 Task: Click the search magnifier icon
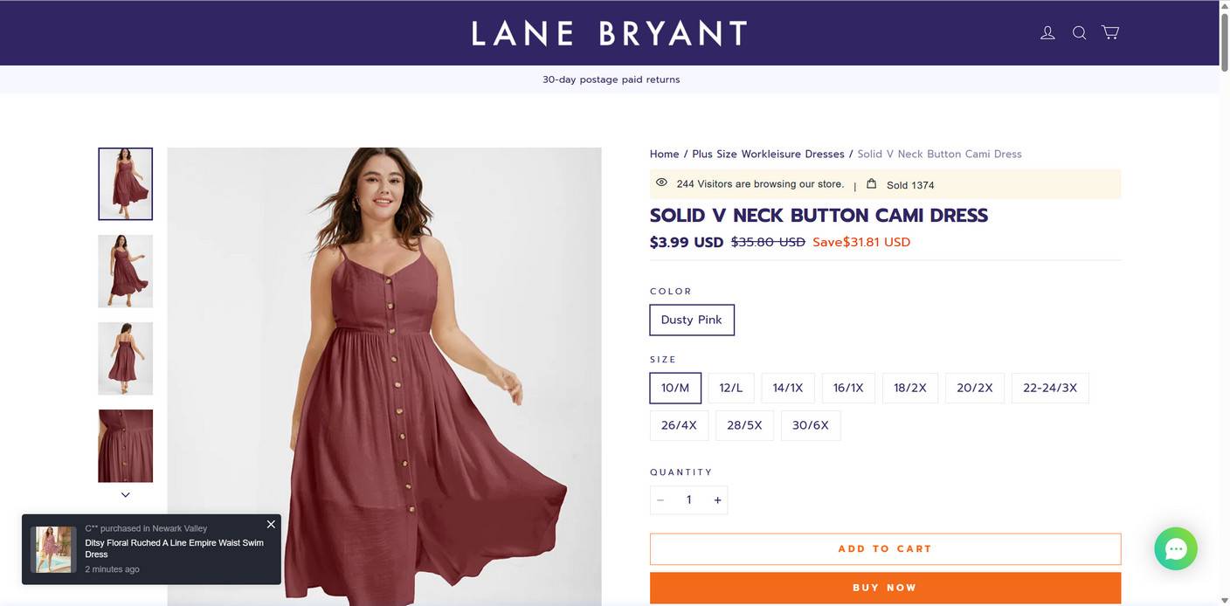(x=1079, y=33)
